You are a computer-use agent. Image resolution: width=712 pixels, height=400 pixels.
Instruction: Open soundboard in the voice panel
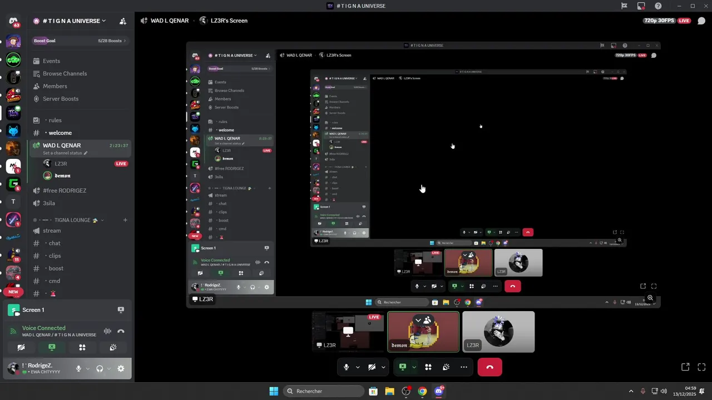pos(113,348)
